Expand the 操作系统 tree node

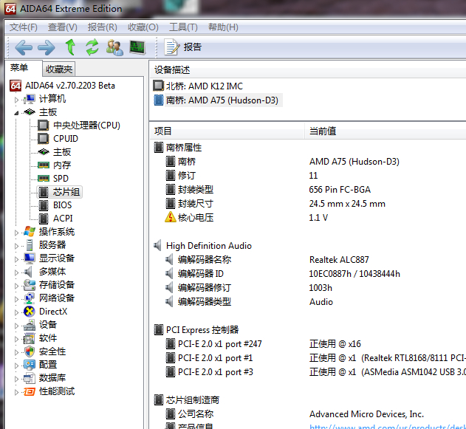click(16, 233)
